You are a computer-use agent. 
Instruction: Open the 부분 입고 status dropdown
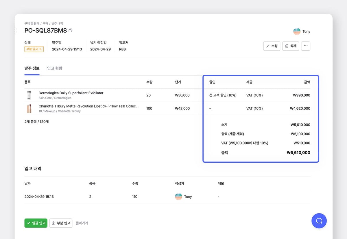coord(34,49)
